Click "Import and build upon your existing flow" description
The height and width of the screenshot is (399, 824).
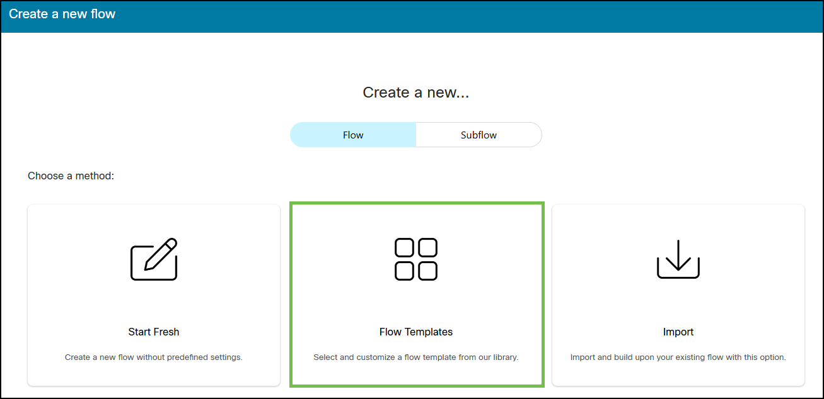point(678,357)
